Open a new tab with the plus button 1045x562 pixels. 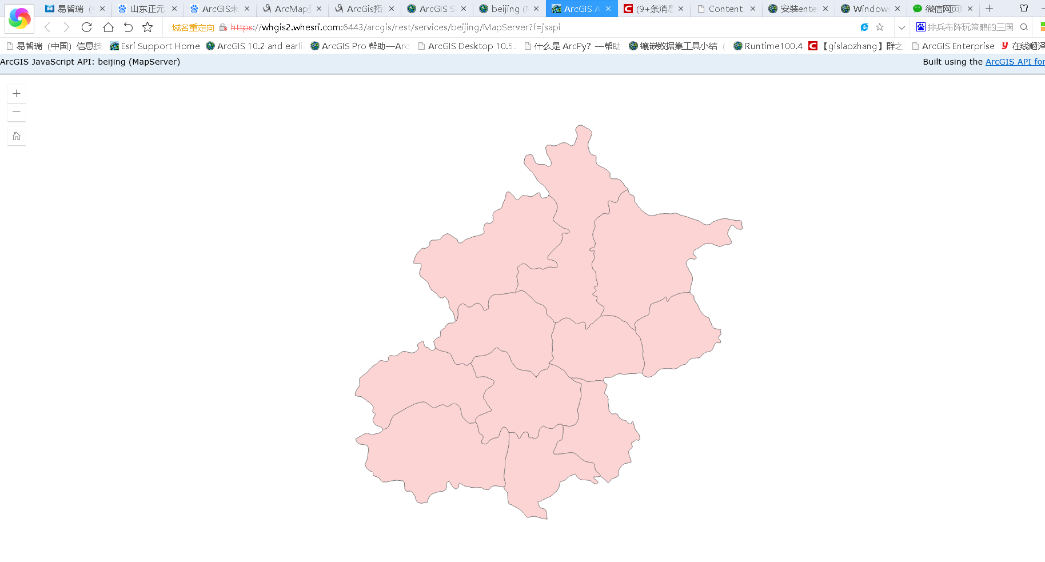click(x=989, y=9)
